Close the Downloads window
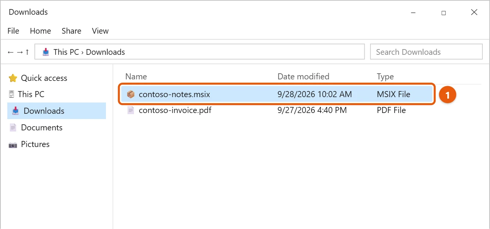The width and height of the screenshot is (490, 229). (x=474, y=12)
